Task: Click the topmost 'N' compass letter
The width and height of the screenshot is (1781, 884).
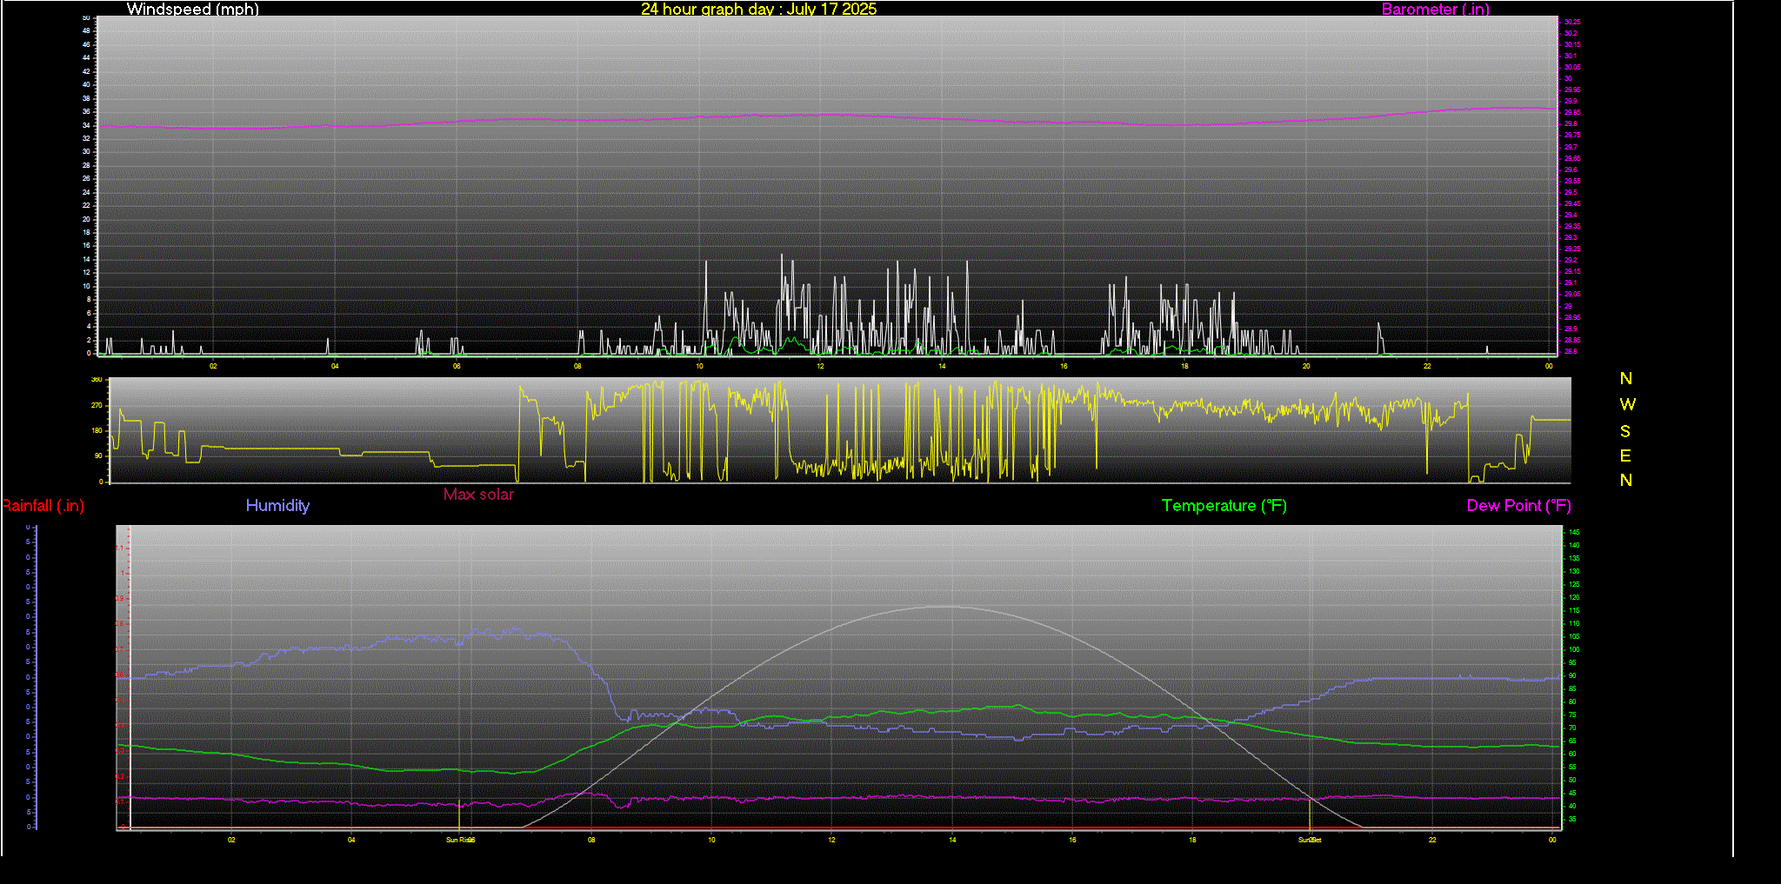Action: (1626, 379)
